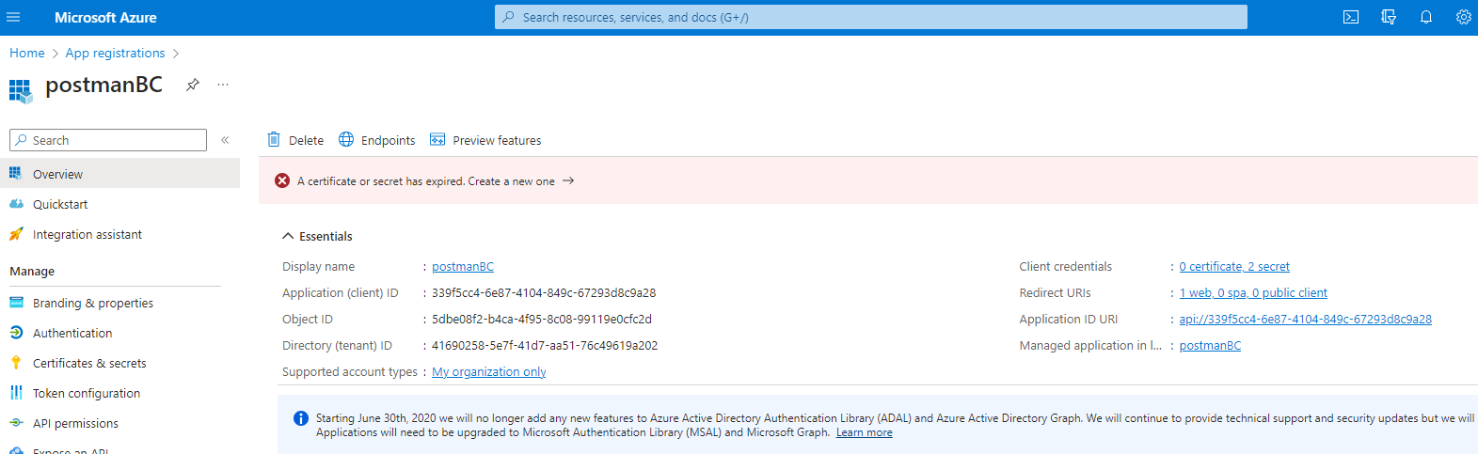
Task: Click the blue info icon in the ADAL notice
Action: click(301, 418)
